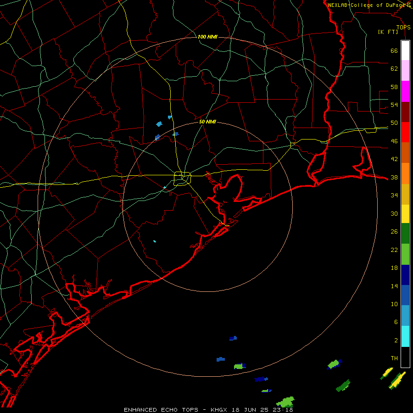Click the "54" legend value

click(x=394, y=105)
